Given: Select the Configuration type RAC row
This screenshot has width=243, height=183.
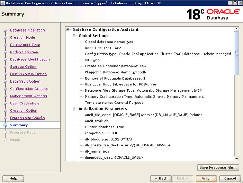Looking at the screenshot, I should point(158,54).
